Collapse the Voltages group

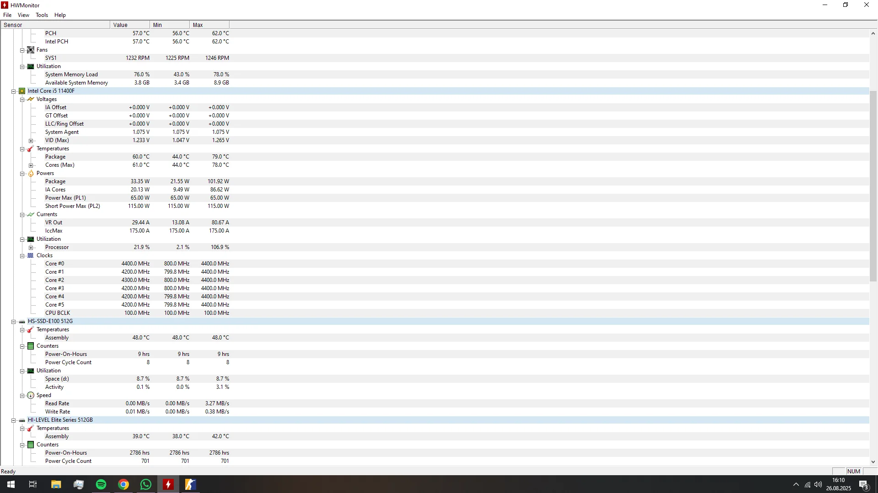[x=22, y=100]
